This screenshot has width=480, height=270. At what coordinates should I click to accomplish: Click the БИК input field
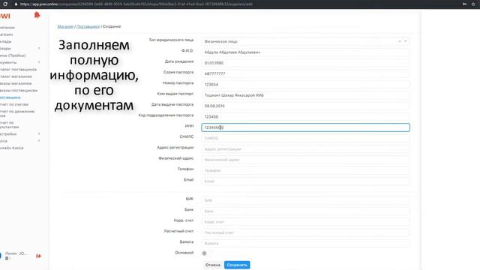click(305, 200)
